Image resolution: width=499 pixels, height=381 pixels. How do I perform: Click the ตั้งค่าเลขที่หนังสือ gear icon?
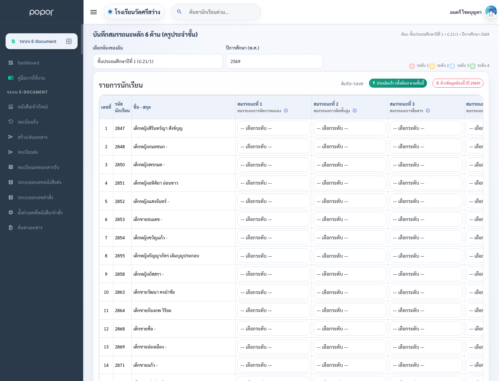pos(11,212)
